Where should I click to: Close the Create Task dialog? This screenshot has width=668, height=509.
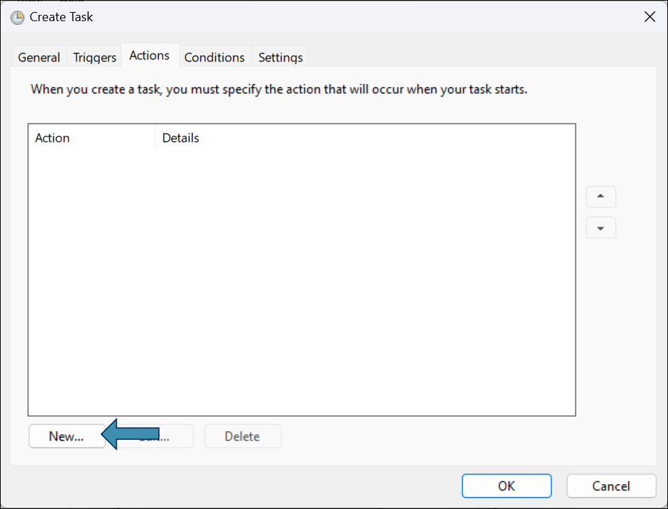click(650, 17)
